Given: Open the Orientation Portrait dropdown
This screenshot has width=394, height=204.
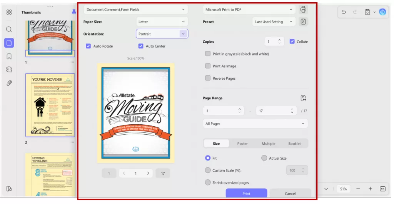Looking at the screenshot, I should click(x=162, y=34).
